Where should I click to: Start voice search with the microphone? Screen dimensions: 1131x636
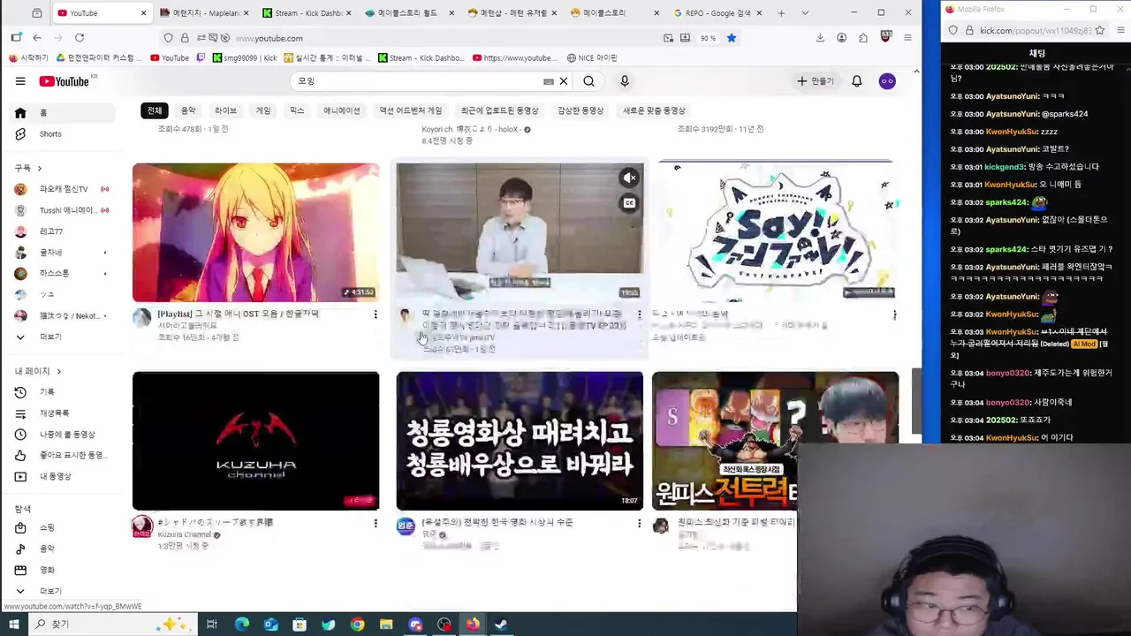(625, 81)
